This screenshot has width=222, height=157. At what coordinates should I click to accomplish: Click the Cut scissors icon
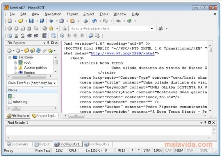(x=51, y=21)
